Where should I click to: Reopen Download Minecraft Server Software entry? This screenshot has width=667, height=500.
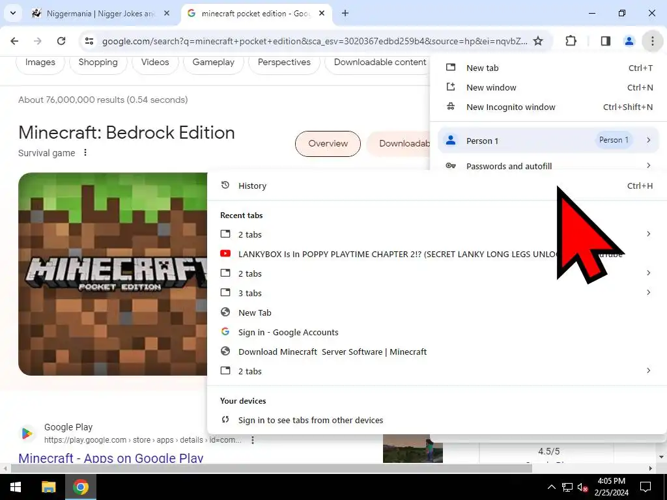[x=436, y=352]
